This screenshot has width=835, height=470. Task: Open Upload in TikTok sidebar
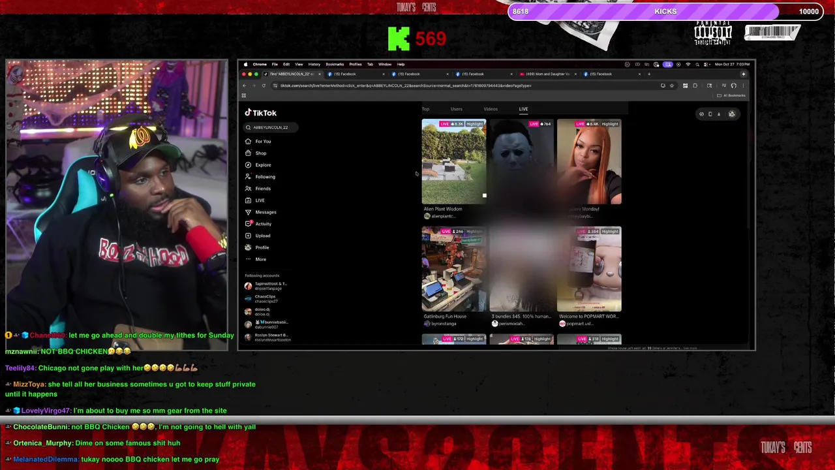click(x=258, y=235)
